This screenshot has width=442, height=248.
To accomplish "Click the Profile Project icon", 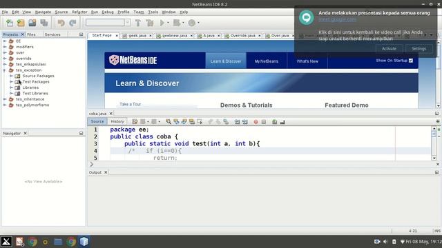I will click(192, 23).
